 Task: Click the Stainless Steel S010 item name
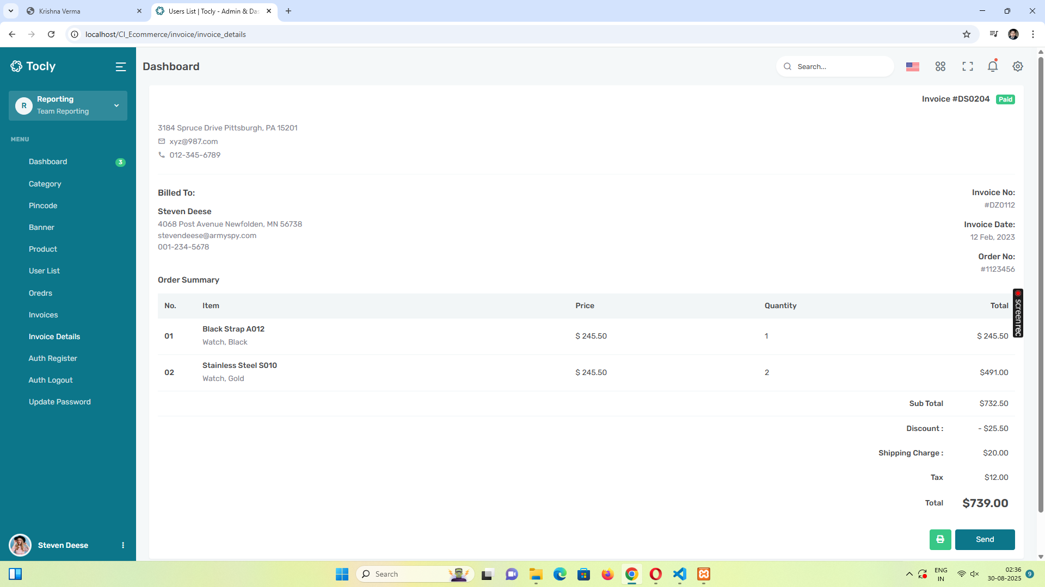[x=239, y=365]
